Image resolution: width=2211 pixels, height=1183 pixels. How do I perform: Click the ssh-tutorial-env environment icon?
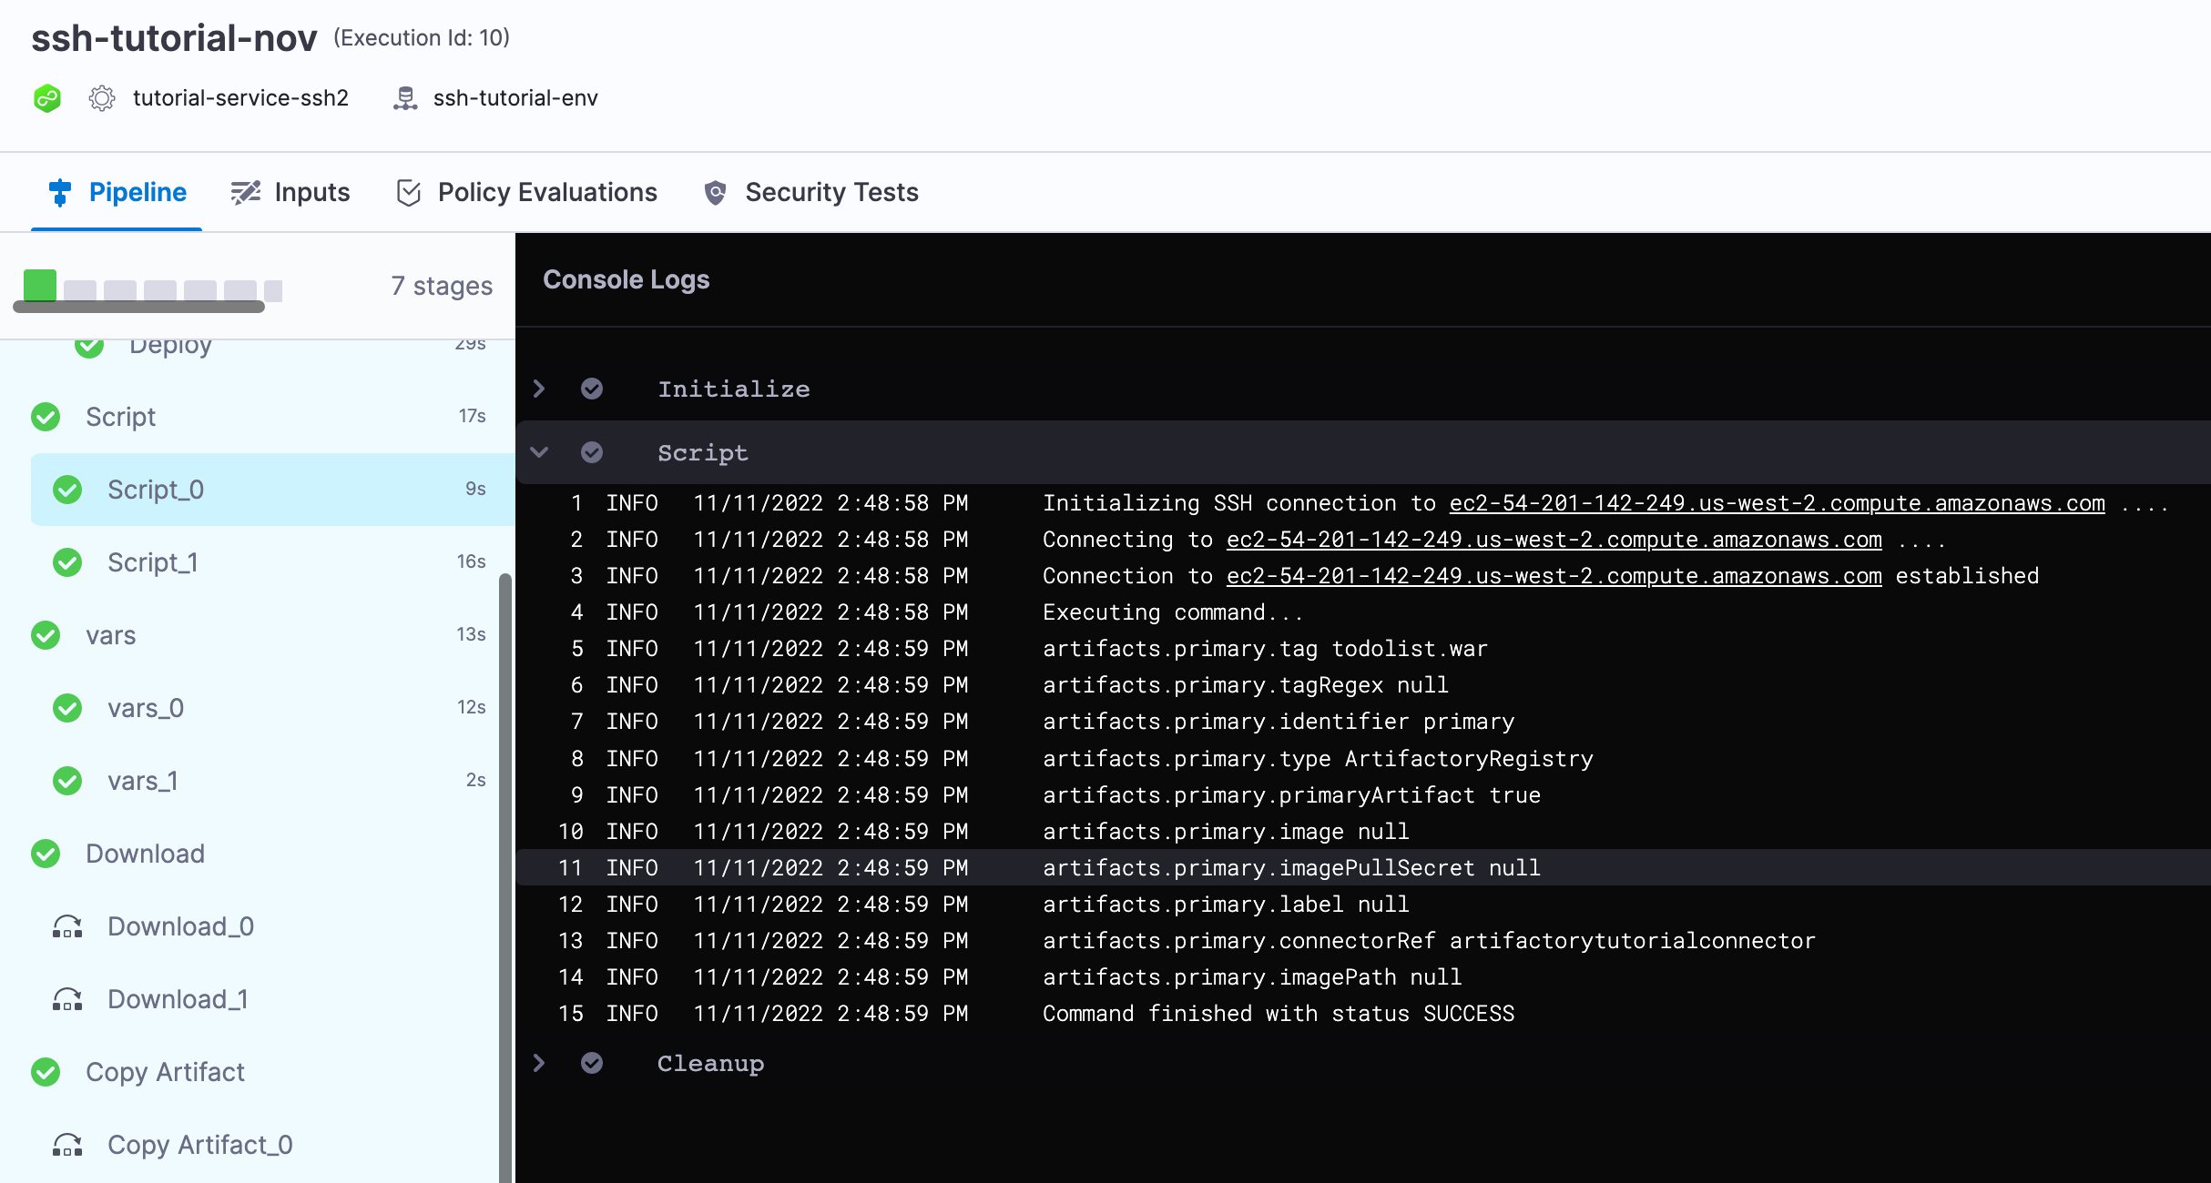point(405,98)
